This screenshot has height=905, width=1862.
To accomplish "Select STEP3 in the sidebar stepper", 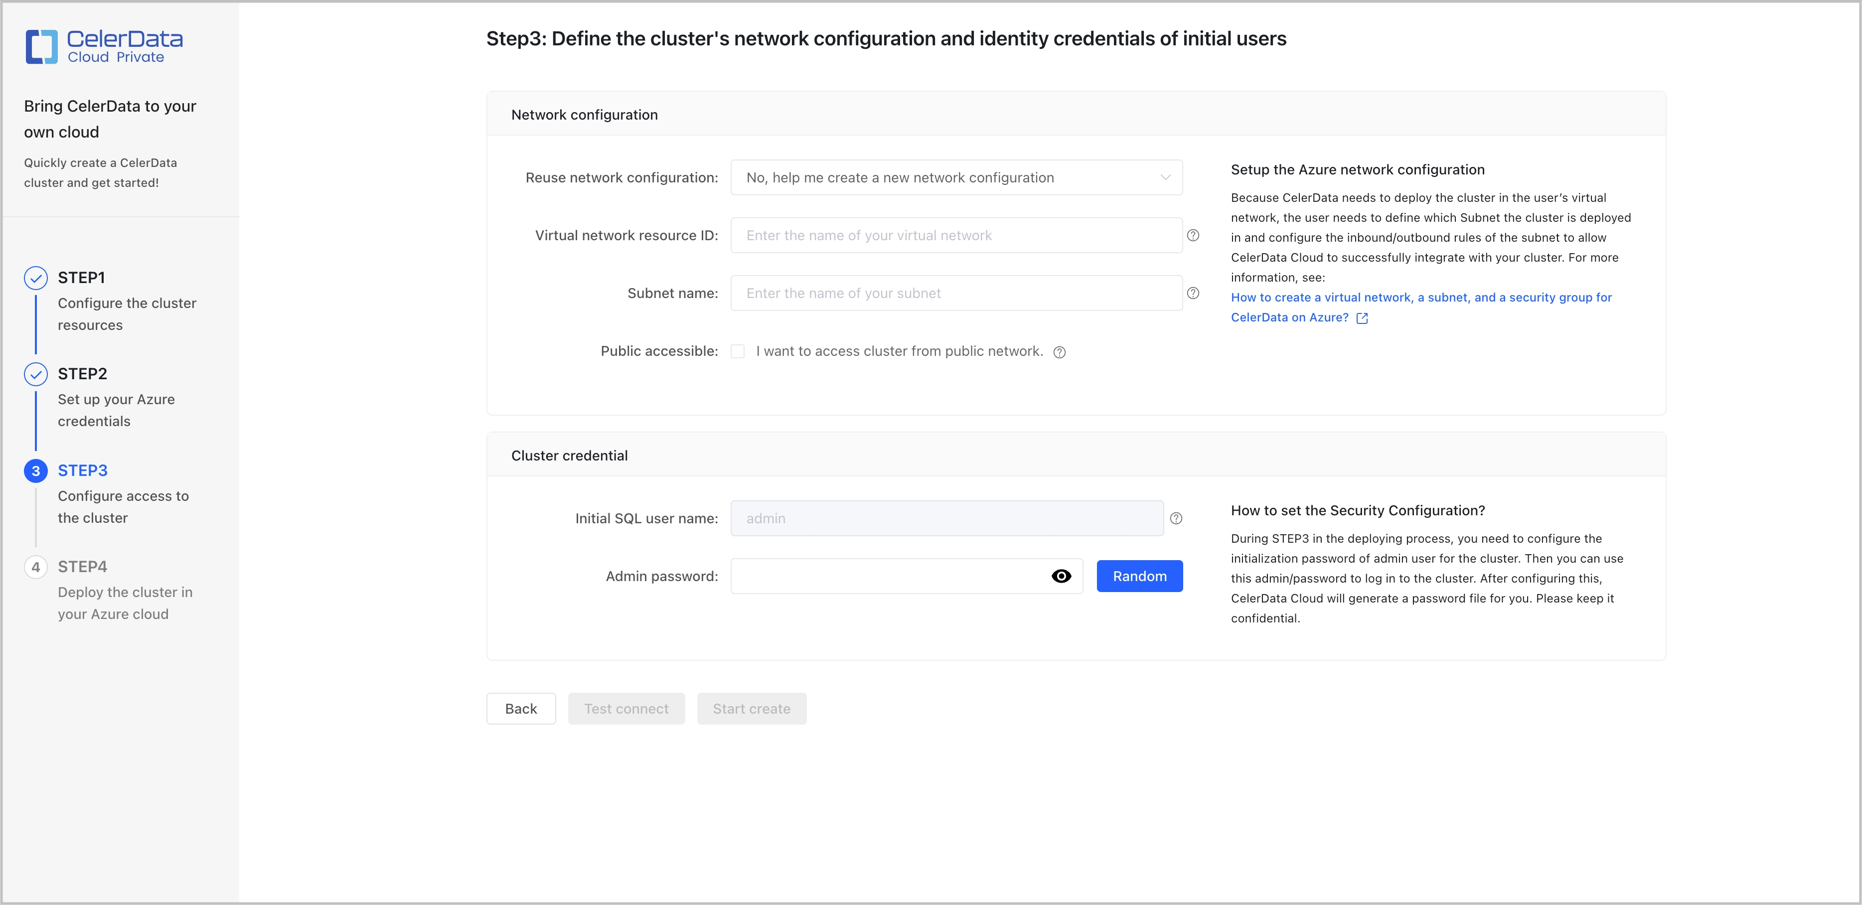I will click(x=82, y=470).
